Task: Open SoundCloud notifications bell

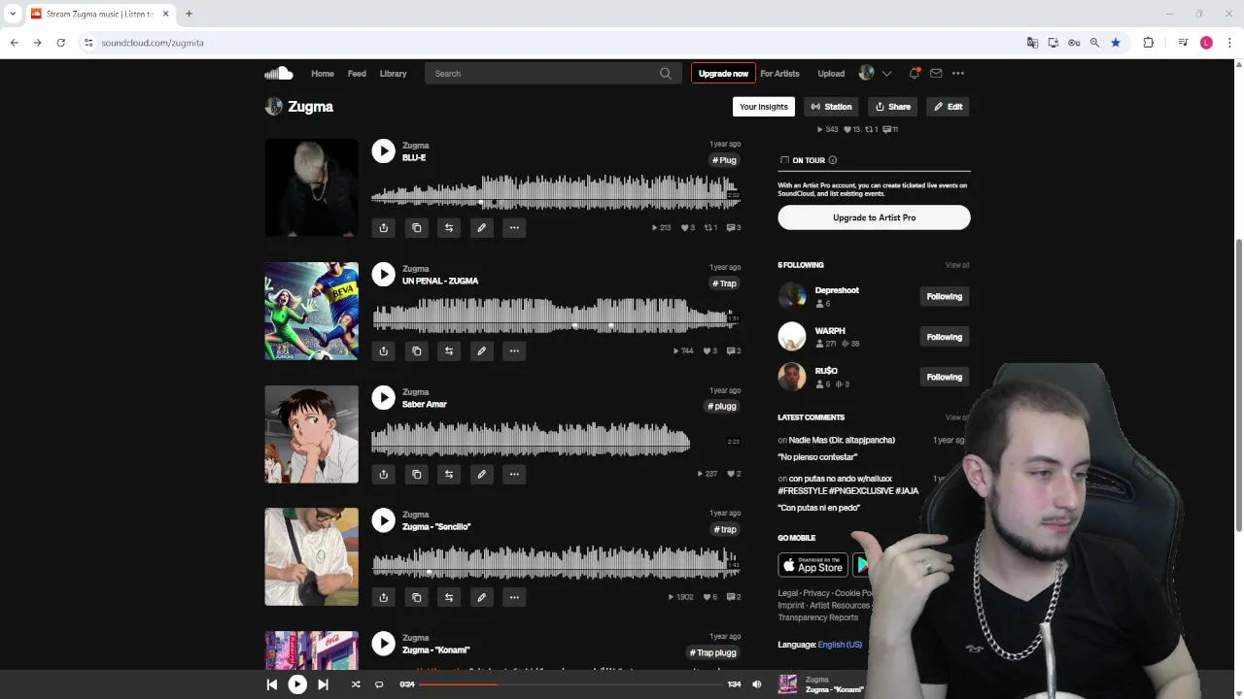Action: tap(915, 73)
